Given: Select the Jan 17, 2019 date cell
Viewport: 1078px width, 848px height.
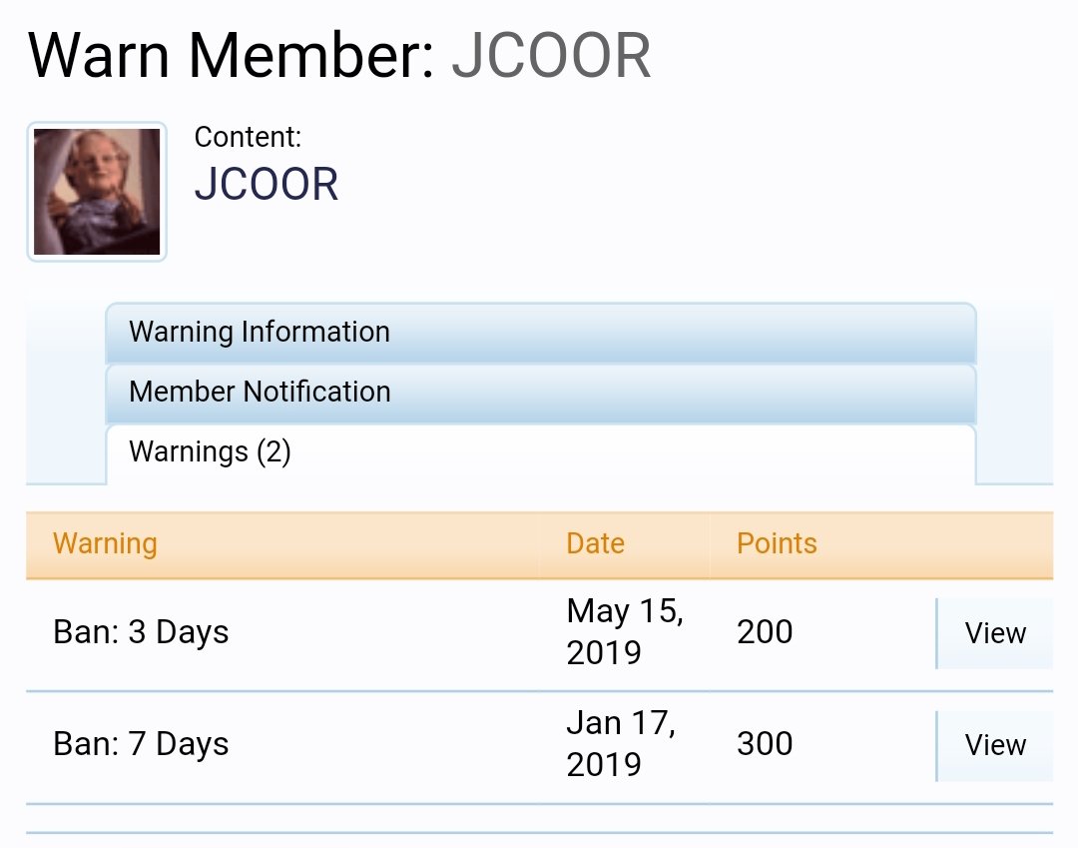Looking at the screenshot, I should point(622,743).
